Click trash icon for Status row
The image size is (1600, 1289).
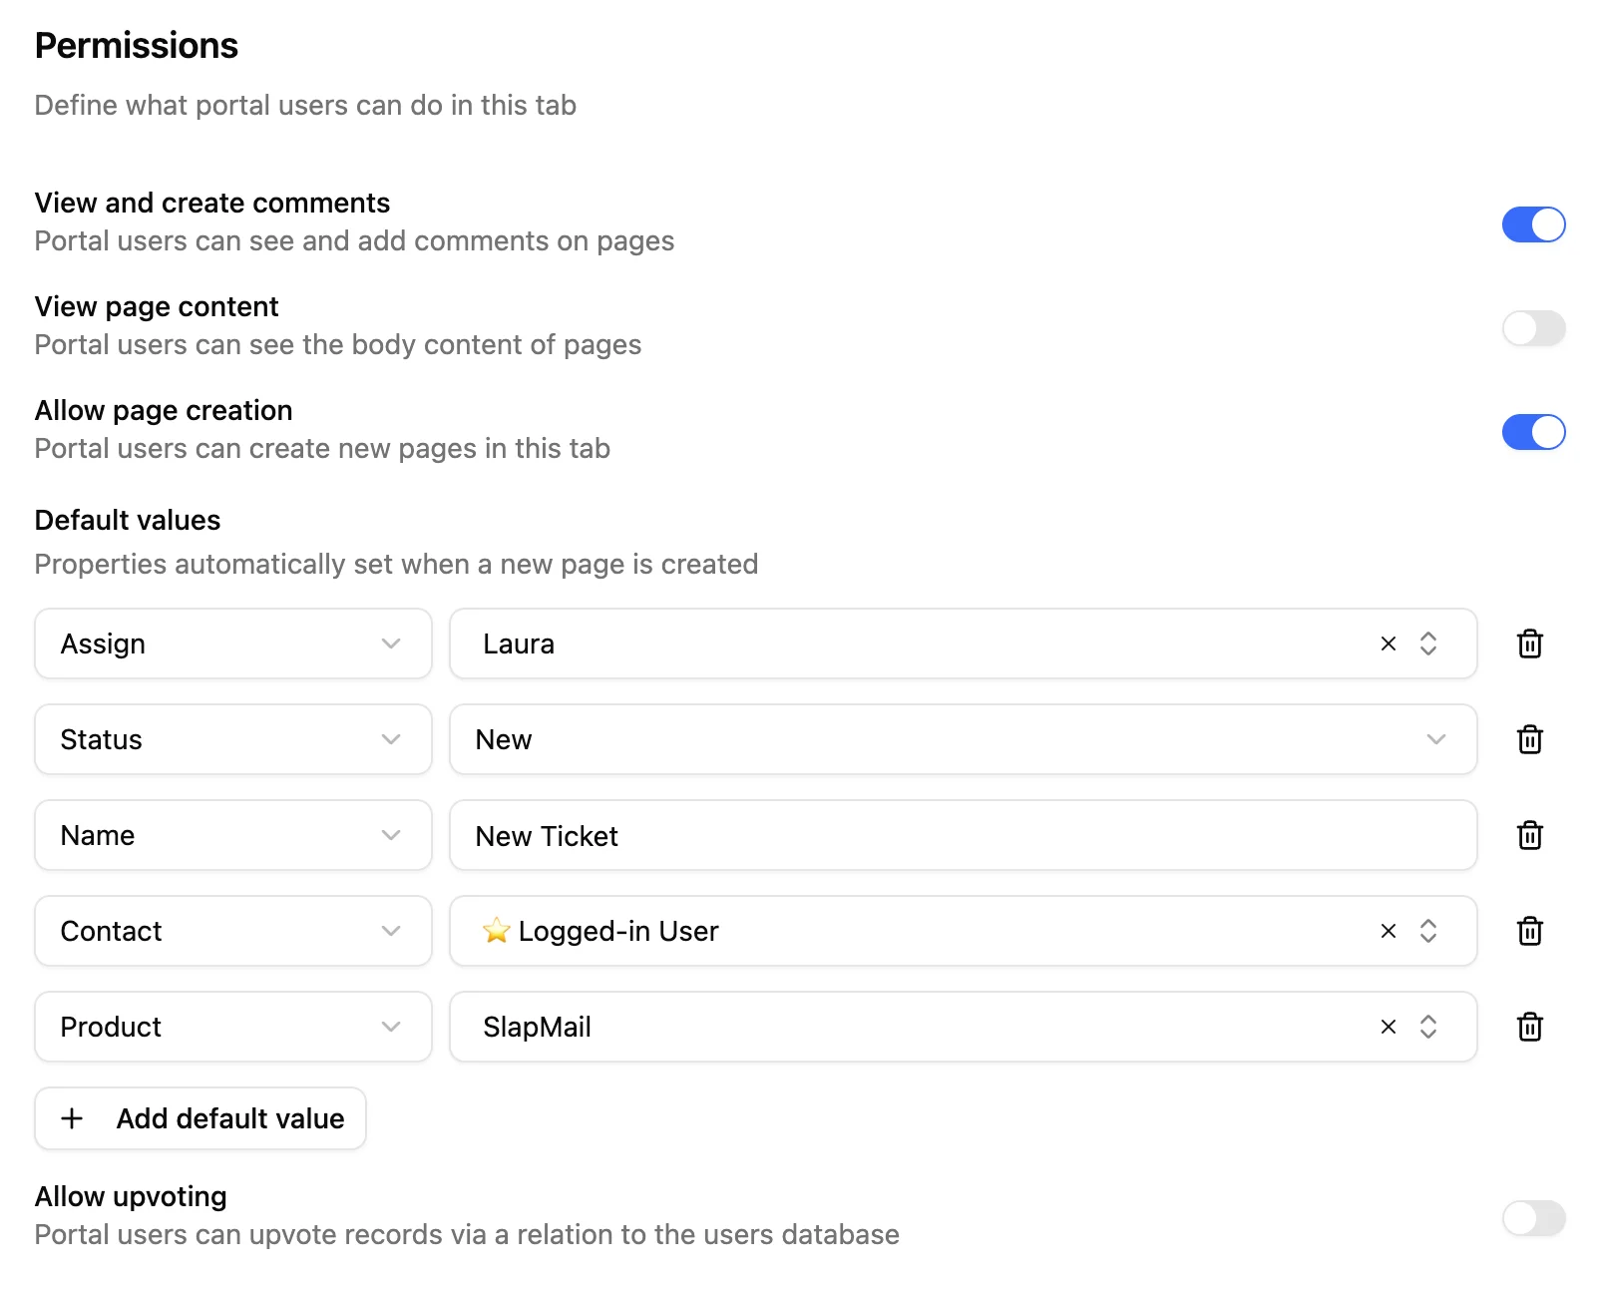pyautogui.click(x=1529, y=739)
